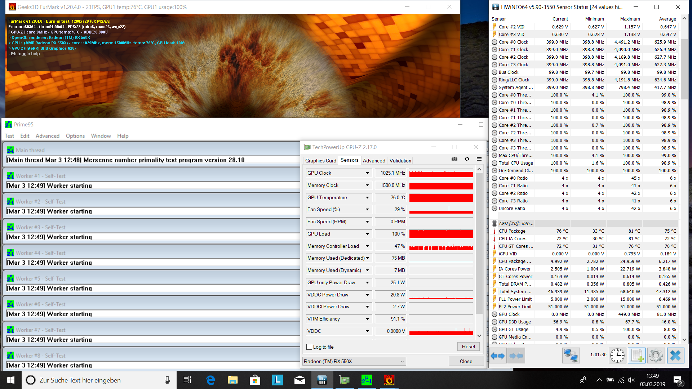Open FurMark from the taskbar

pos(389,380)
